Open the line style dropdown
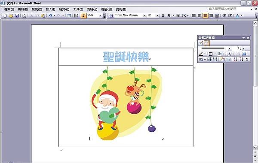Viewport: 258px width, 163px height. [229, 48]
